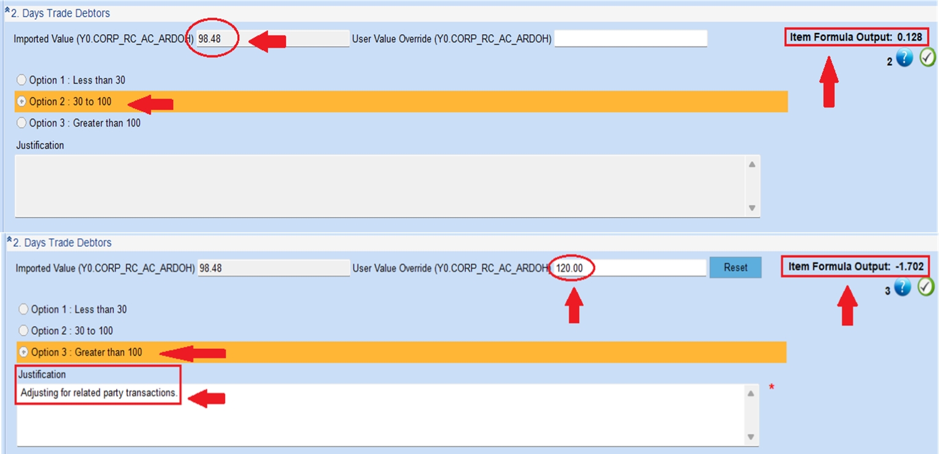
Task: Choose highlighted Option 2 radio in upper section
Action: click(x=22, y=101)
